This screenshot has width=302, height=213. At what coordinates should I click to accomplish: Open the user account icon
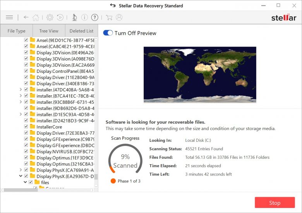pos(119,17)
